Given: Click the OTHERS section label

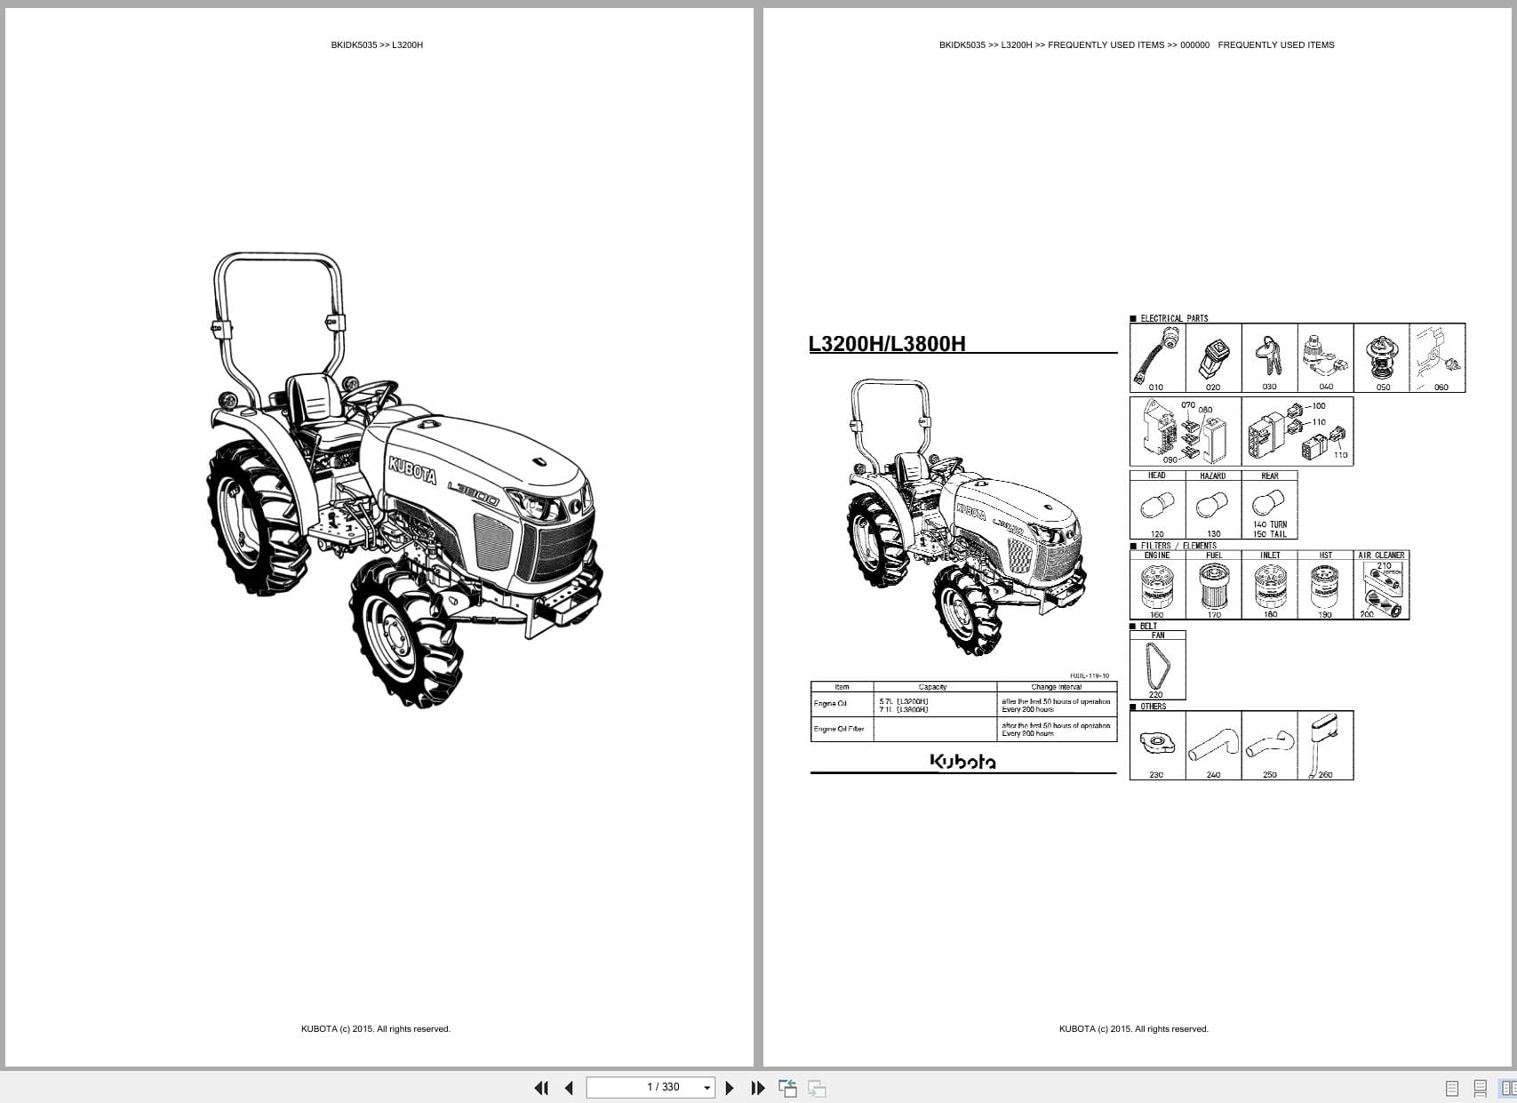Looking at the screenshot, I should 1153,707.
